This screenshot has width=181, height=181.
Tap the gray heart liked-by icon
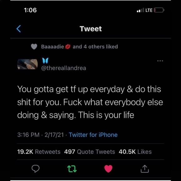tap(34, 46)
